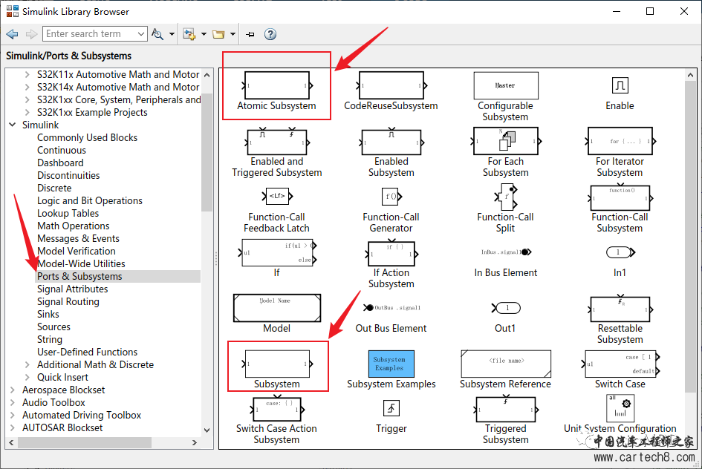The width and height of the screenshot is (702, 469).
Task: Select the For Each Subsystem block
Action: coord(505,141)
